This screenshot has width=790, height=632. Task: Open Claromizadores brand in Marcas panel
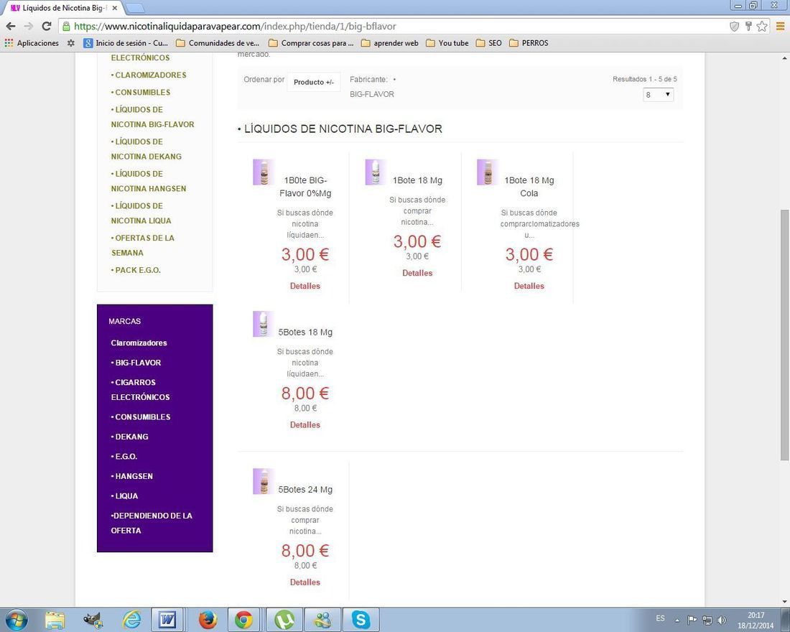[139, 343]
